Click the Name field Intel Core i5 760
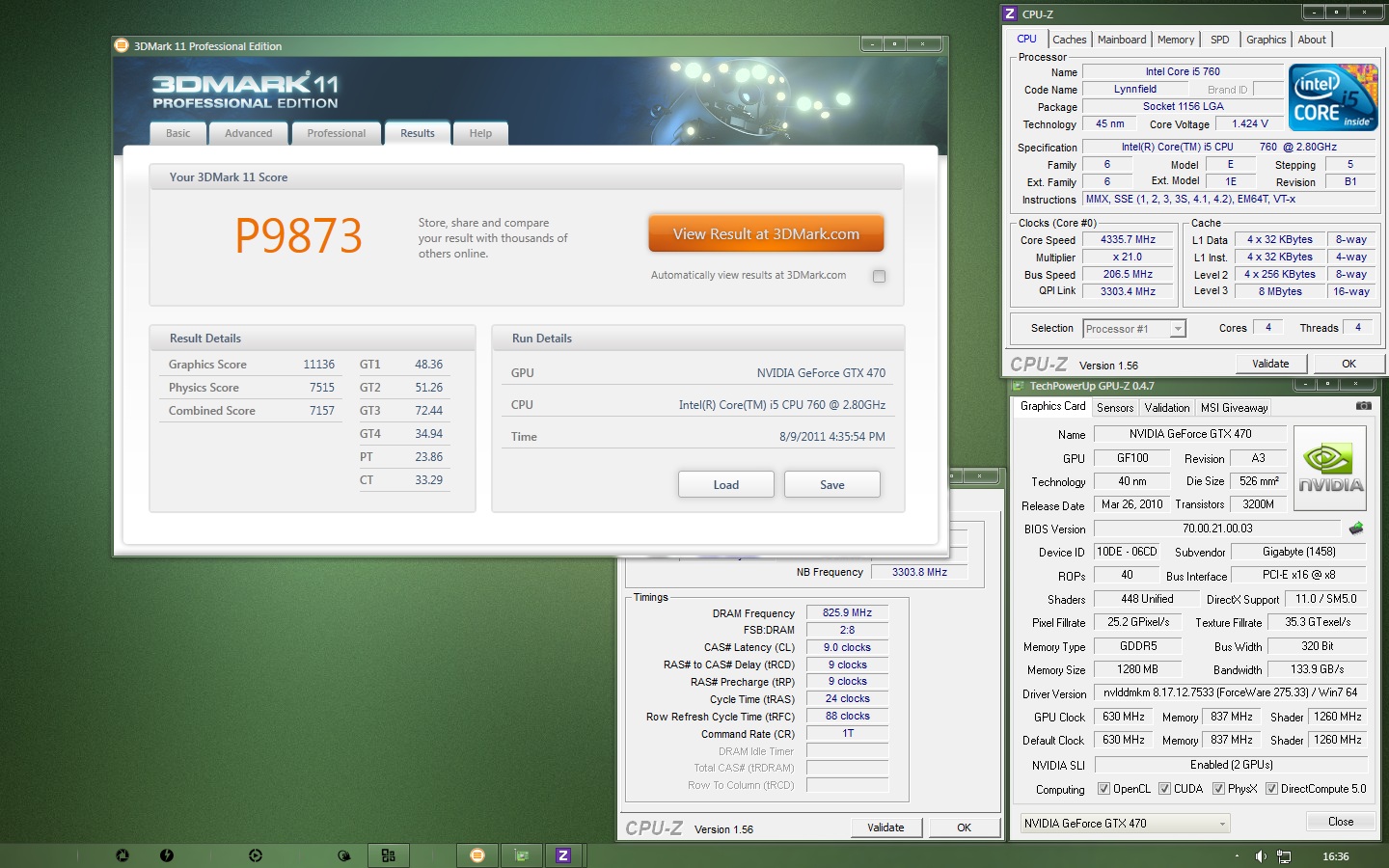 1183,72
